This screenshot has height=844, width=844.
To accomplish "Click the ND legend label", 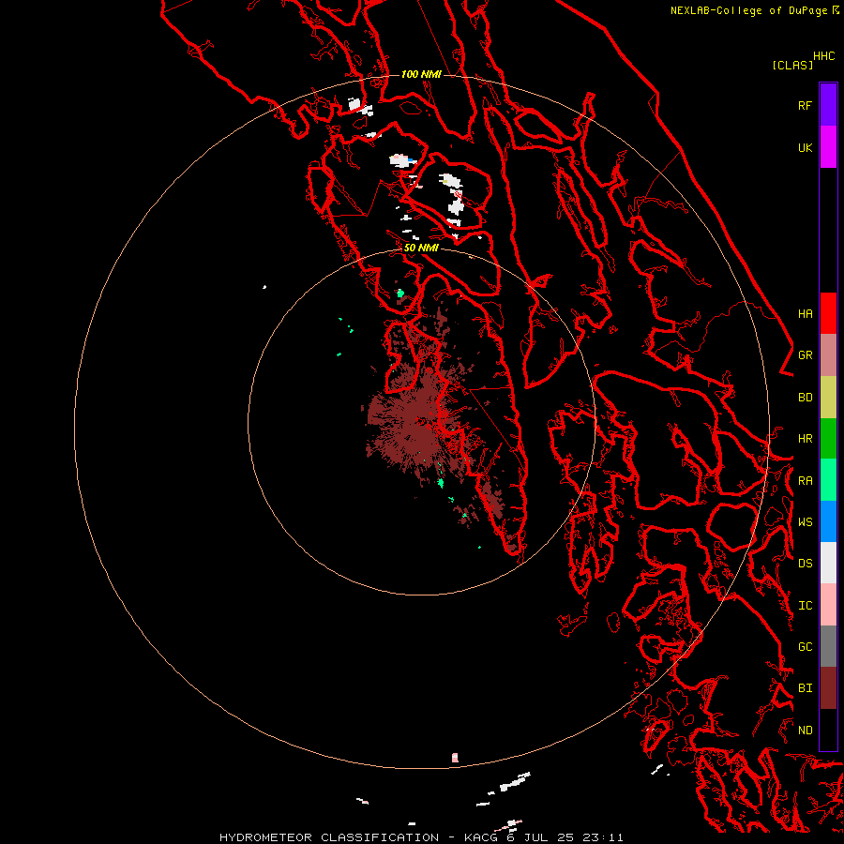I will pos(805,730).
